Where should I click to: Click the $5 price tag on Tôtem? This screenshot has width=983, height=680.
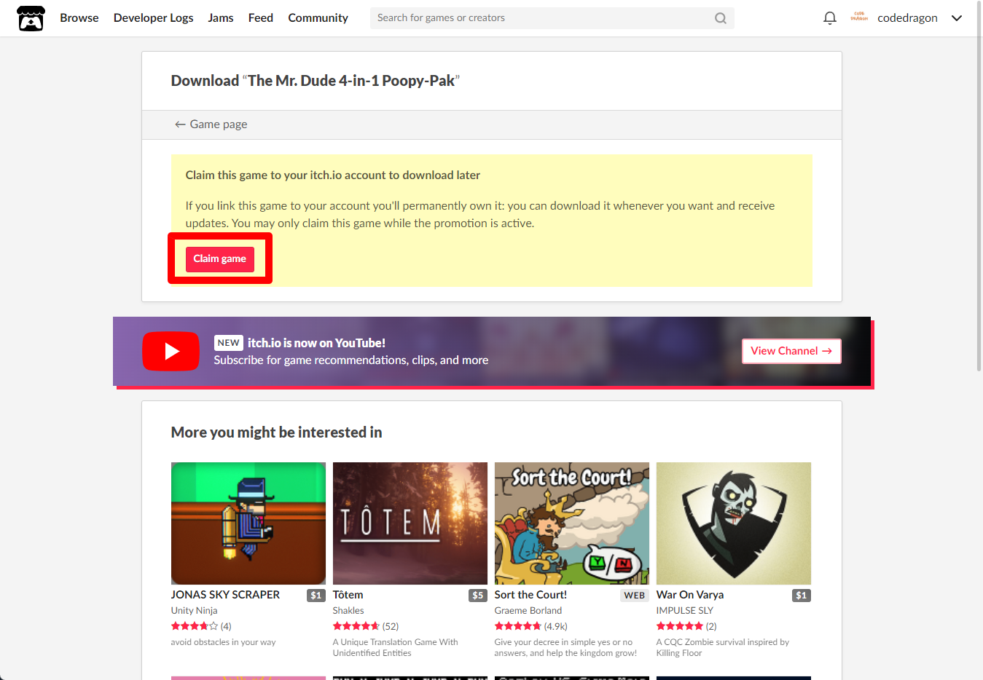478,596
